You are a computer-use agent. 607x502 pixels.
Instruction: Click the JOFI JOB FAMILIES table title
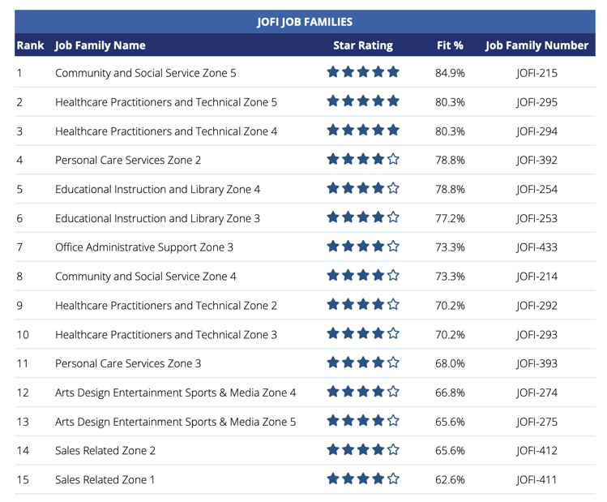[x=304, y=22]
